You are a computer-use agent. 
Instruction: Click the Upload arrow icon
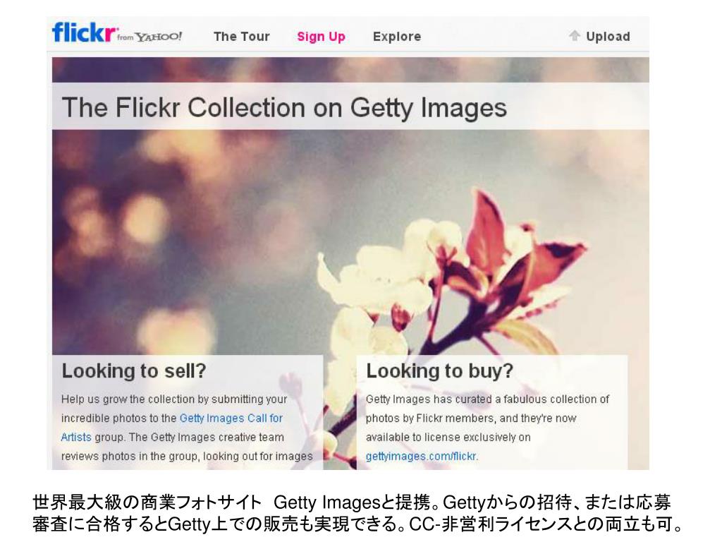(574, 35)
